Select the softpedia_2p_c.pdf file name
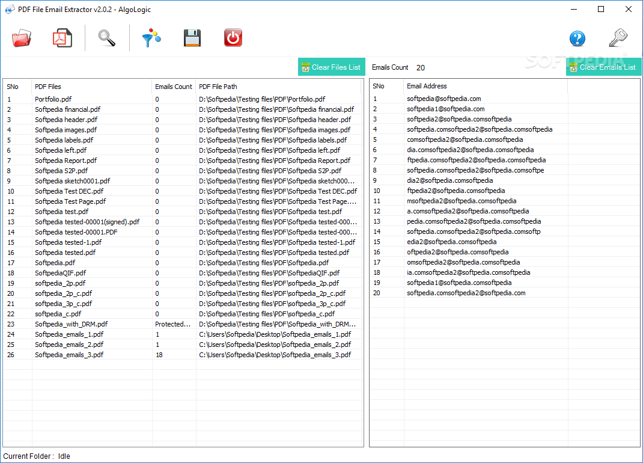This screenshot has width=643, height=463. click(x=64, y=294)
